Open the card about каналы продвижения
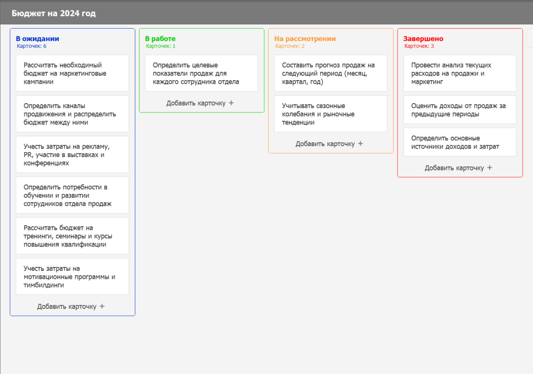533x374 pixels. (72, 114)
